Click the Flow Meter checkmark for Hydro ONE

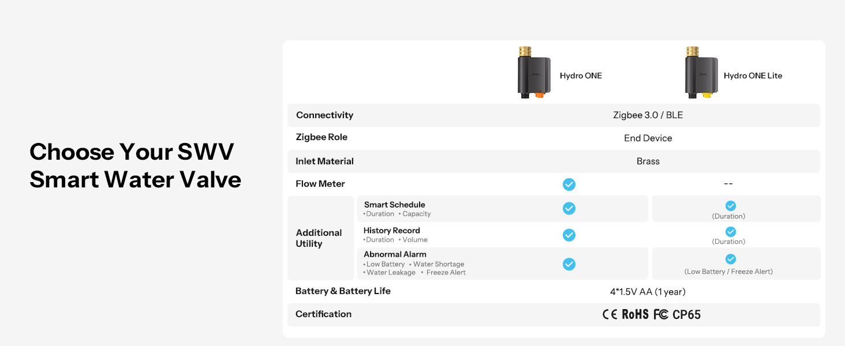pos(569,185)
